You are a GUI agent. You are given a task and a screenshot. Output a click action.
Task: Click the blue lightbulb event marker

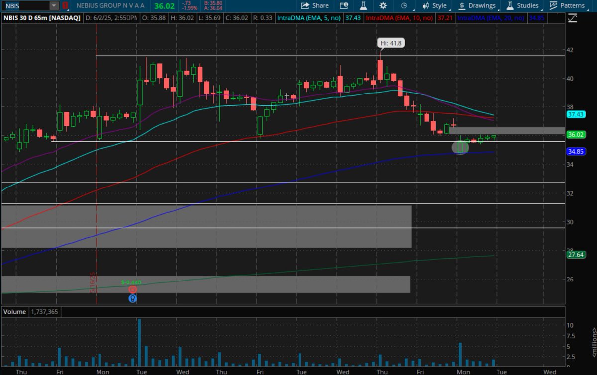132,298
